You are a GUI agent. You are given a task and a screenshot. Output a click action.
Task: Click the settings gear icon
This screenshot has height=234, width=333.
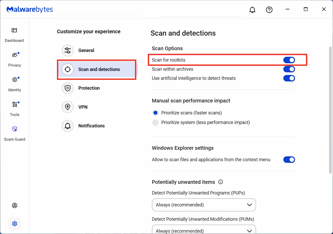click(15, 224)
